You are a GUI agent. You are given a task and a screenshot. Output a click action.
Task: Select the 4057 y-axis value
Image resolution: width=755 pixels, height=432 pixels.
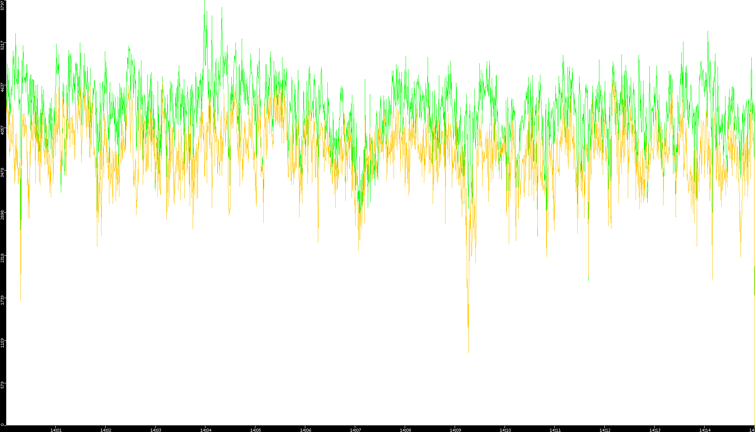click(2, 130)
